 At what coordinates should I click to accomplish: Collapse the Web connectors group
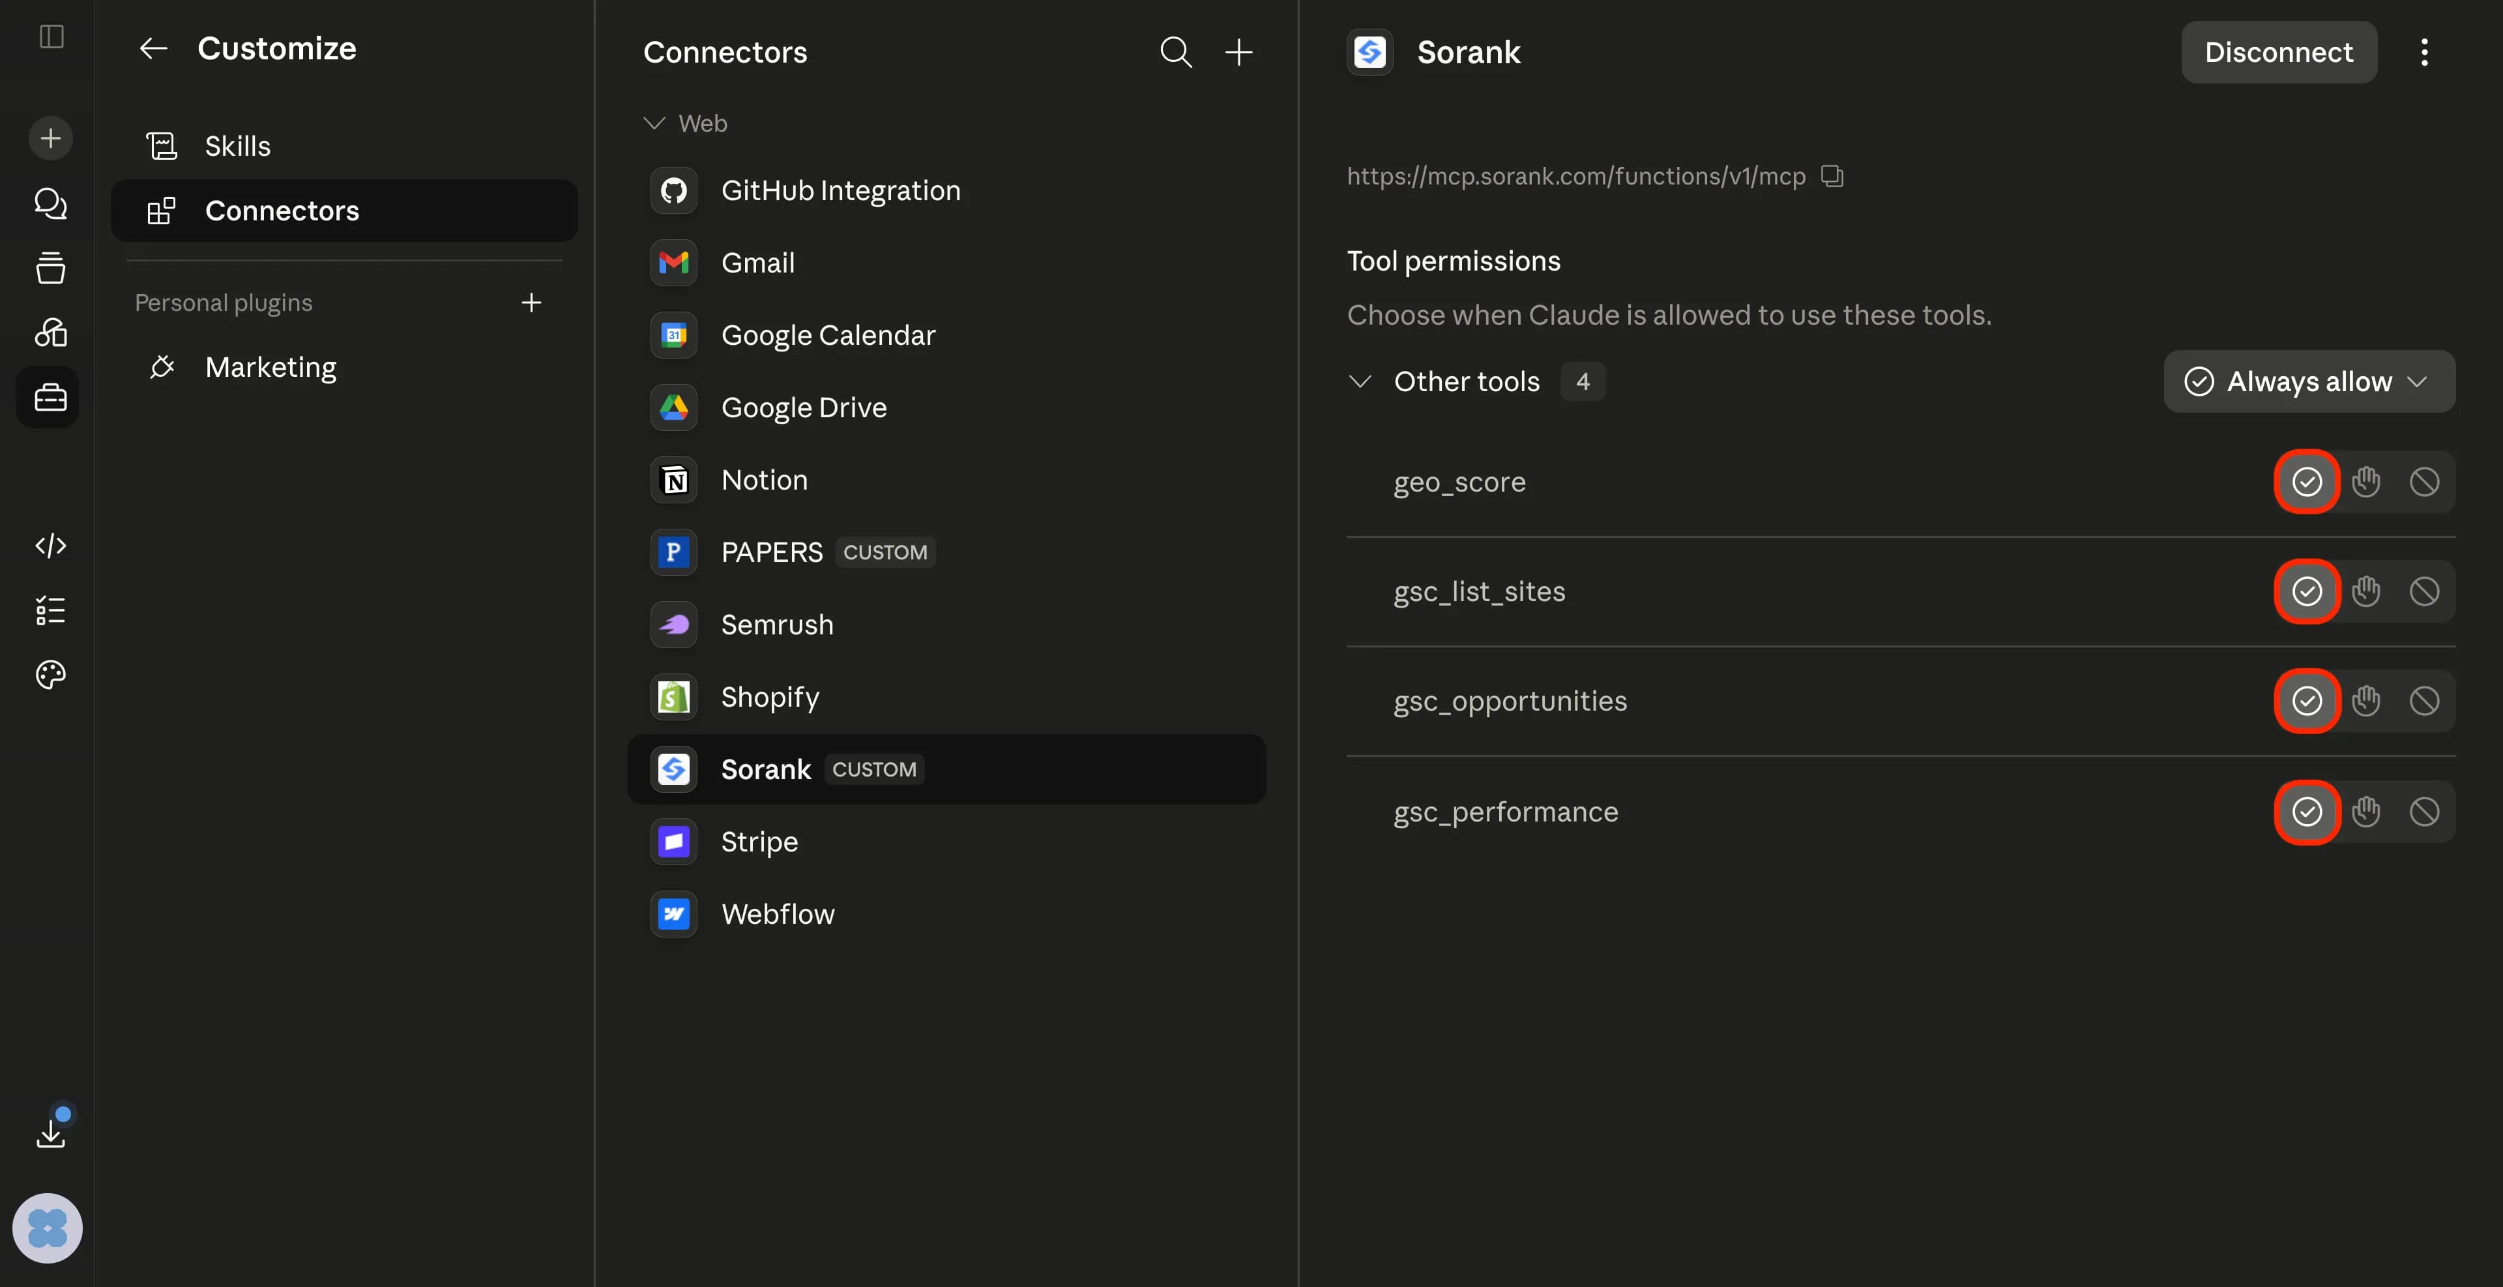(654, 123)
